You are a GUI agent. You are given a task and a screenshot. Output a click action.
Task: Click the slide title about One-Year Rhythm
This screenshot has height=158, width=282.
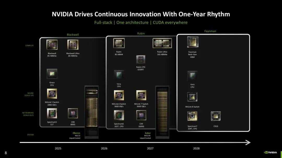coord(141,14)
